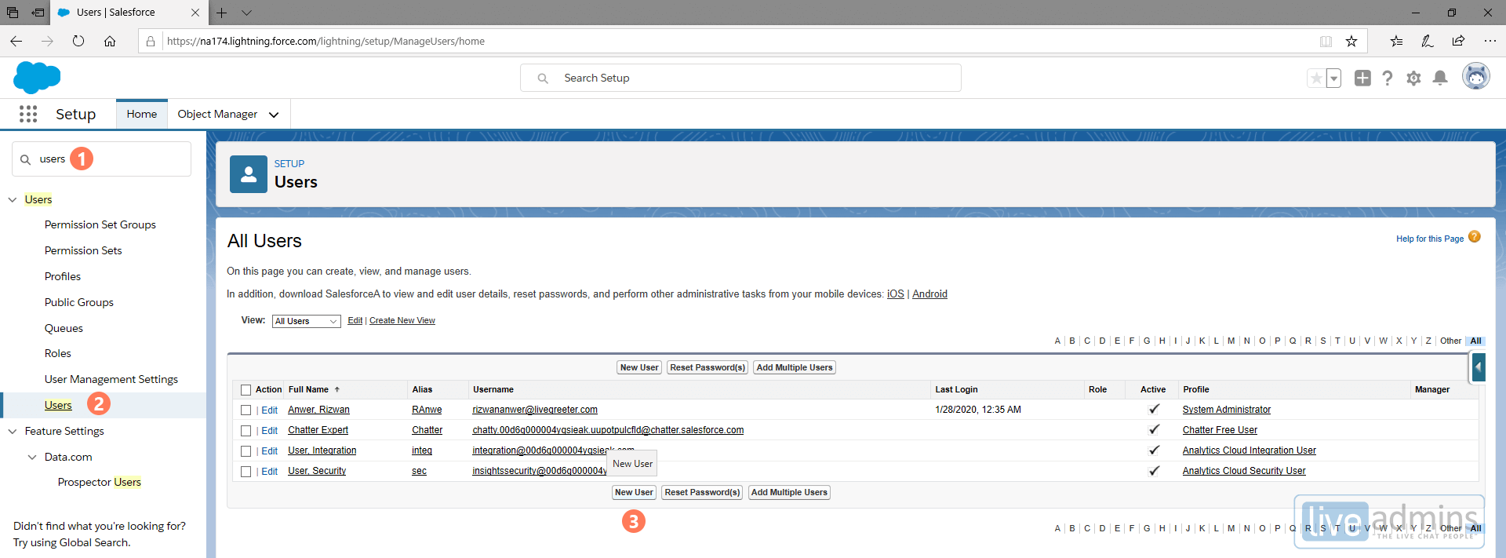
Task: Open the Android app link
Action: click(929, 294)
